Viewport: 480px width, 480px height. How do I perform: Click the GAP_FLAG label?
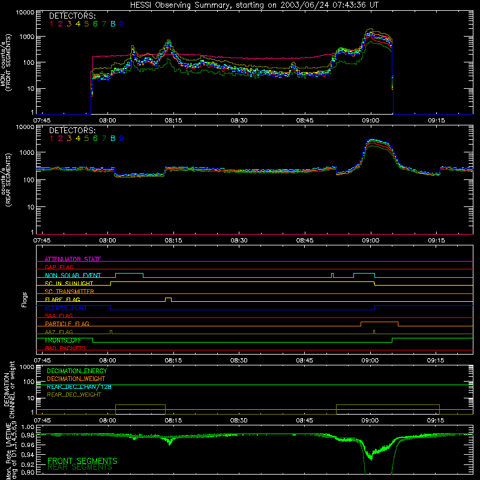coord(59,267)
